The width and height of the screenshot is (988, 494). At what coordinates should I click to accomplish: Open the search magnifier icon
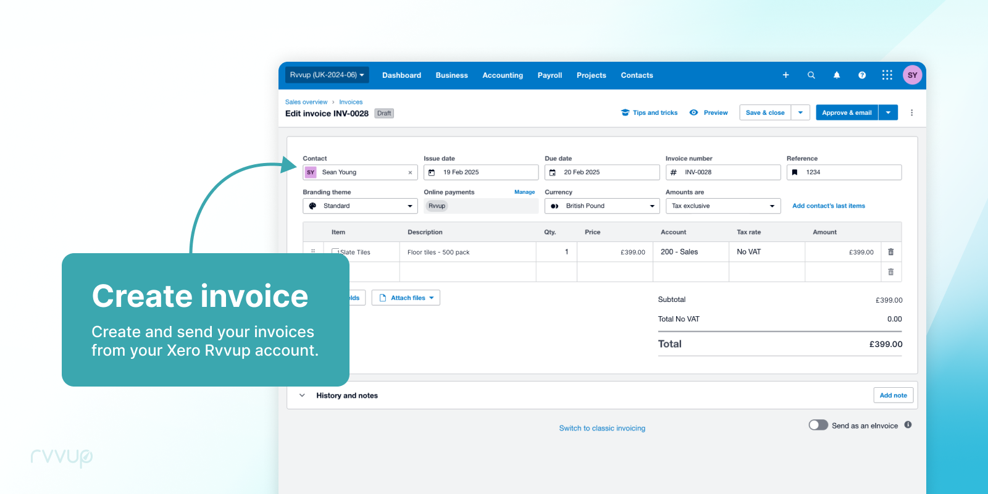(x=811, y=75)
